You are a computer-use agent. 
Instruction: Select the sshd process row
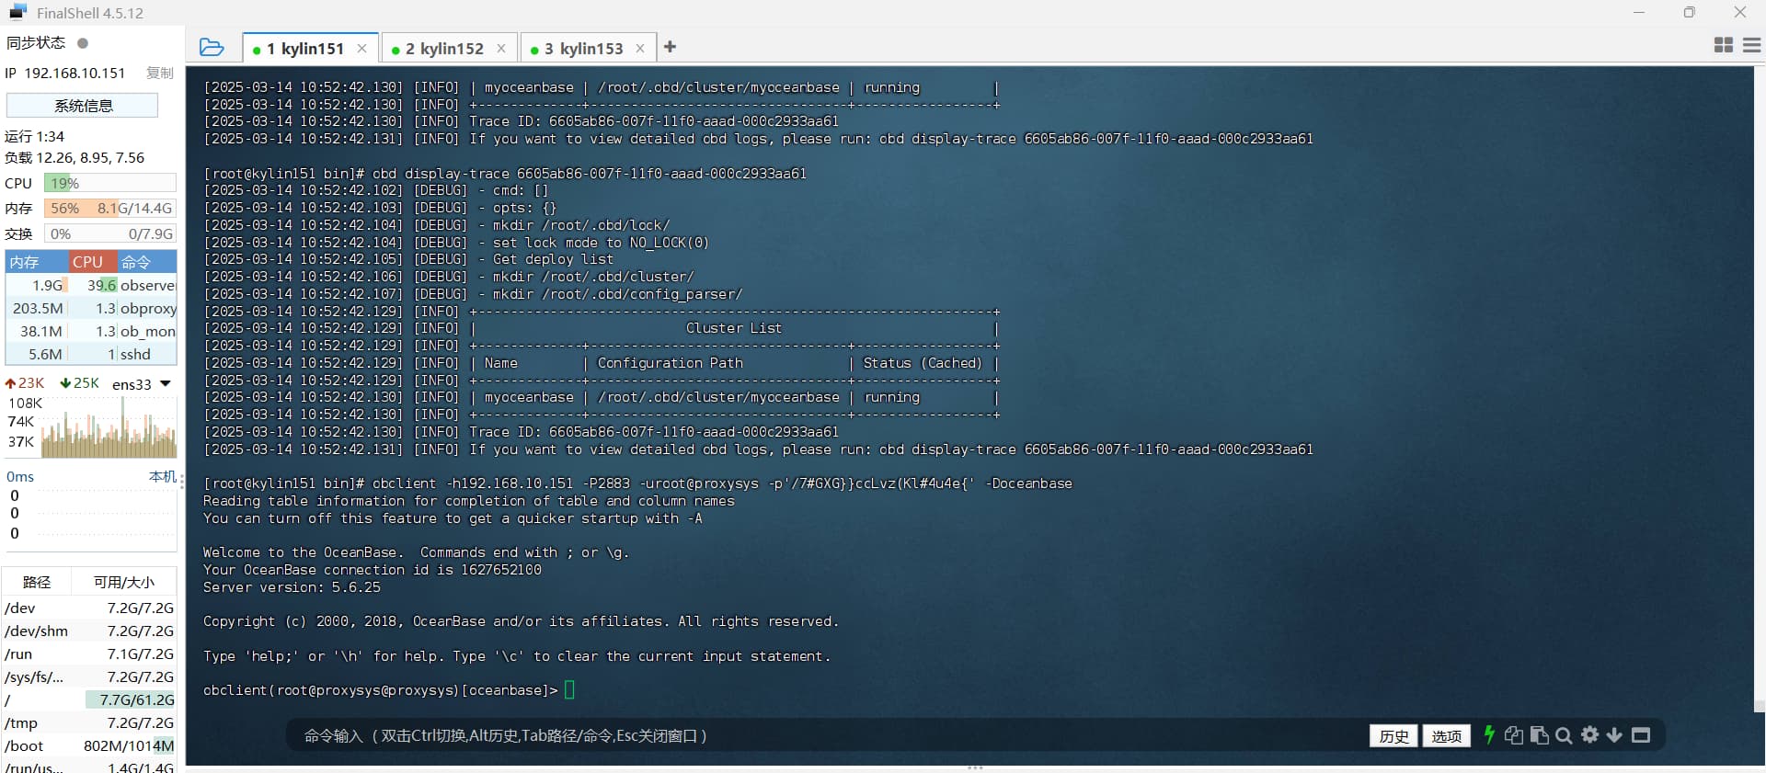point(91,354)
